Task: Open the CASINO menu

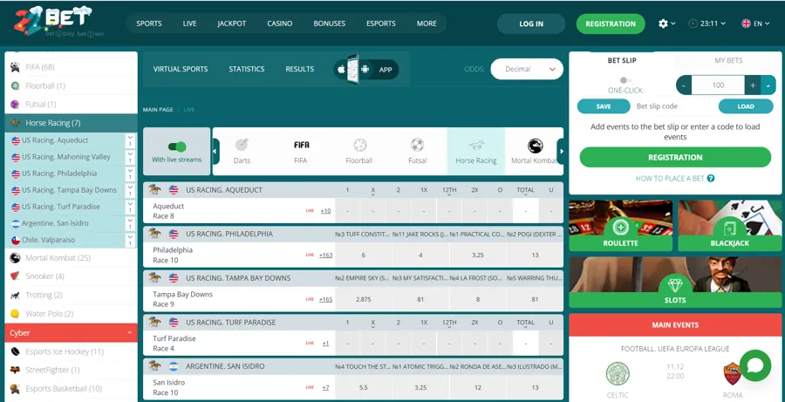Action: coord(280,24)
